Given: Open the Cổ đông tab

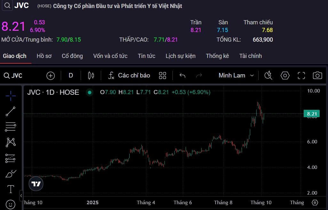Looking at the screenshot, I should 72,56.
